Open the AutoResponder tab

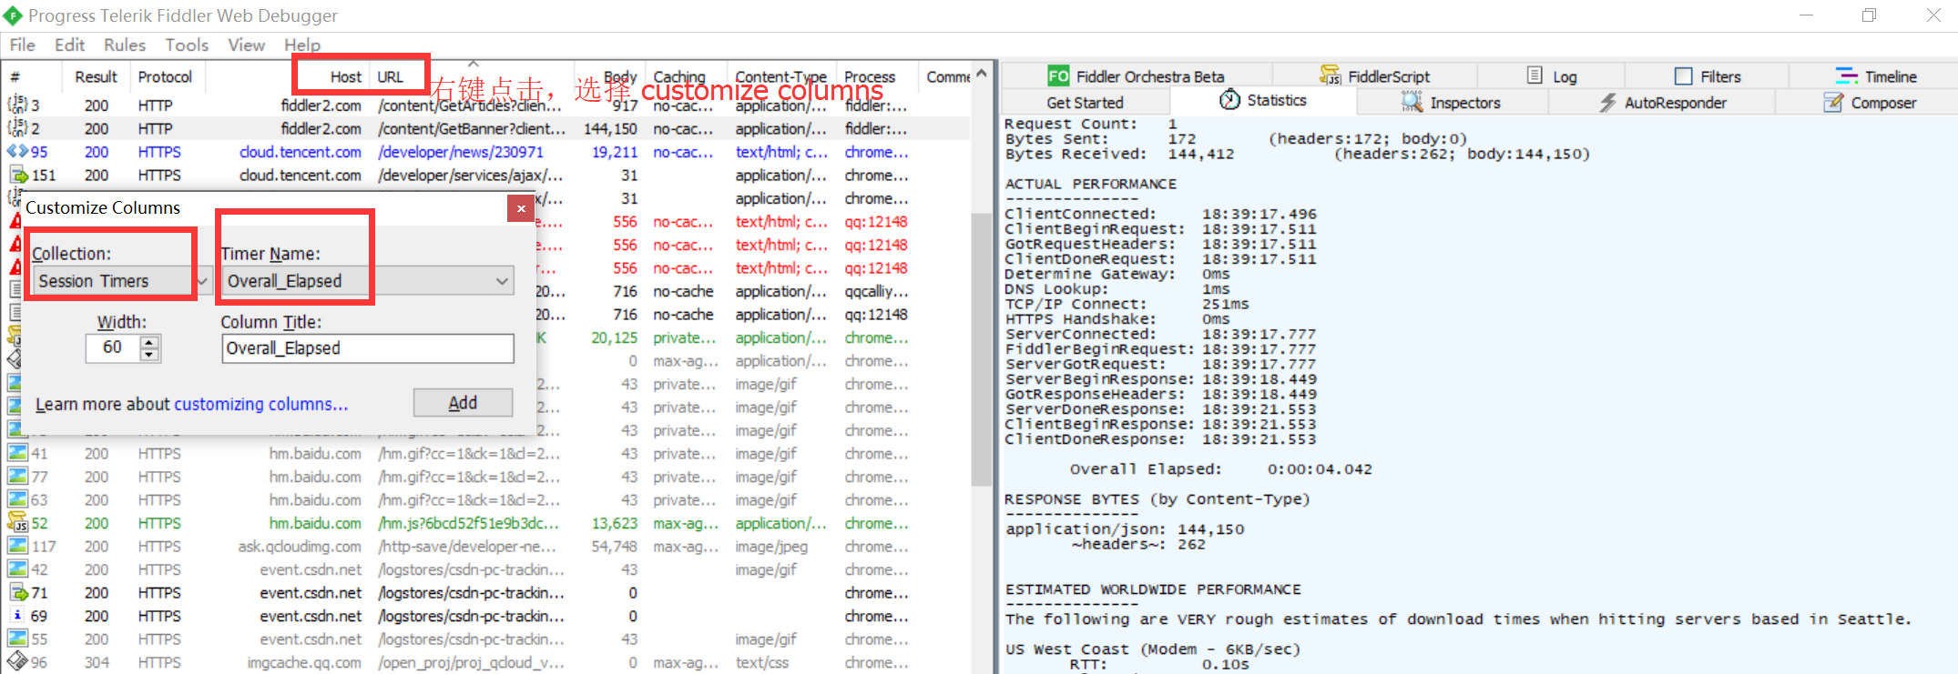(x=1662, y=103)
